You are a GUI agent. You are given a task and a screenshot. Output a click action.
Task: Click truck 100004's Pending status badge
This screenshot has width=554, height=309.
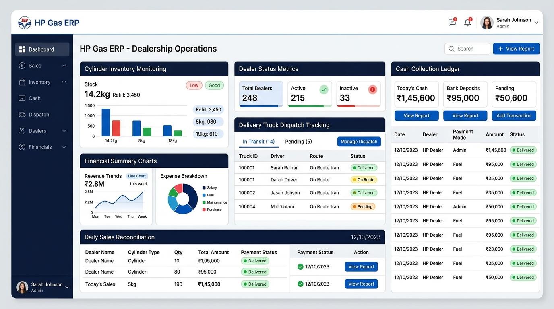pos(363,207)
